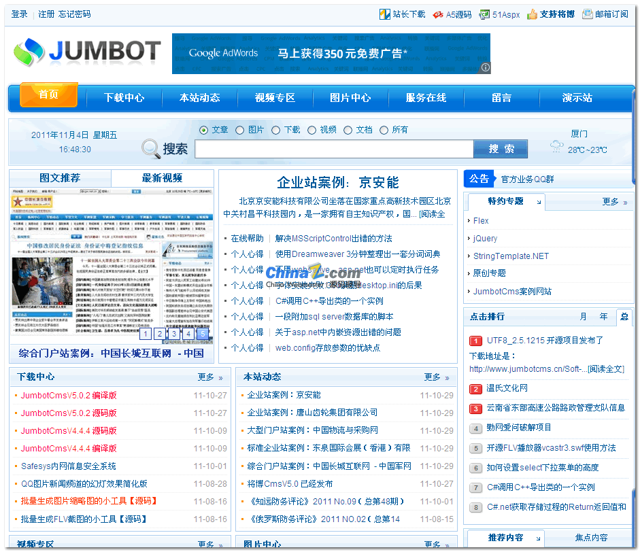
Task: Switch 点击排行 to 总 tab
Action: point(624,317)
